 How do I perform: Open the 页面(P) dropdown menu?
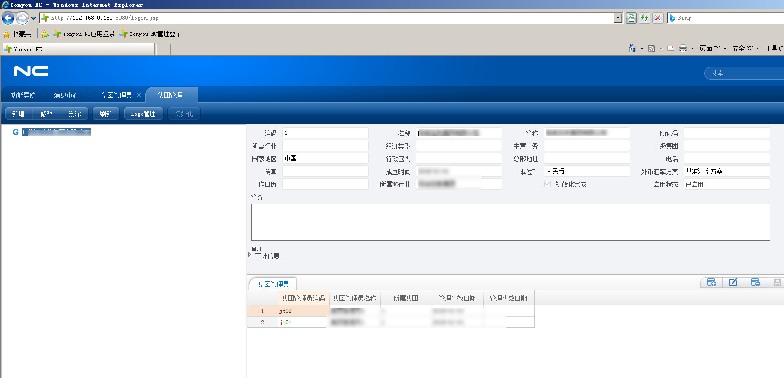(x=713, y=48)
